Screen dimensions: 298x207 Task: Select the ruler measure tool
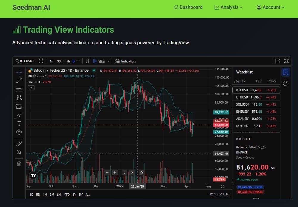coord(19,144)
